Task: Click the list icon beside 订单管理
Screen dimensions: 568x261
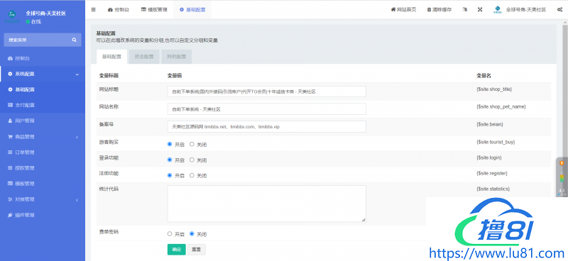Action: [x=10, y=152]
